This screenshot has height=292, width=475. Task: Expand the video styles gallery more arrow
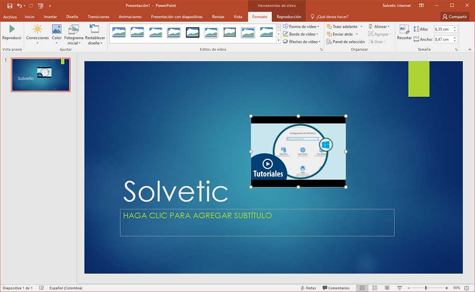278,40
